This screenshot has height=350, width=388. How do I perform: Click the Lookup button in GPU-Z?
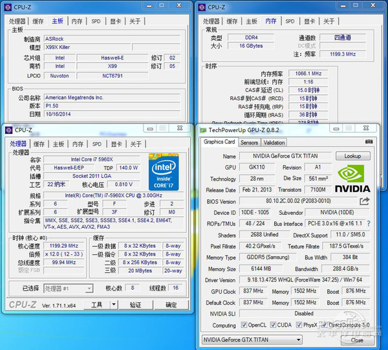tap(353, 156)
